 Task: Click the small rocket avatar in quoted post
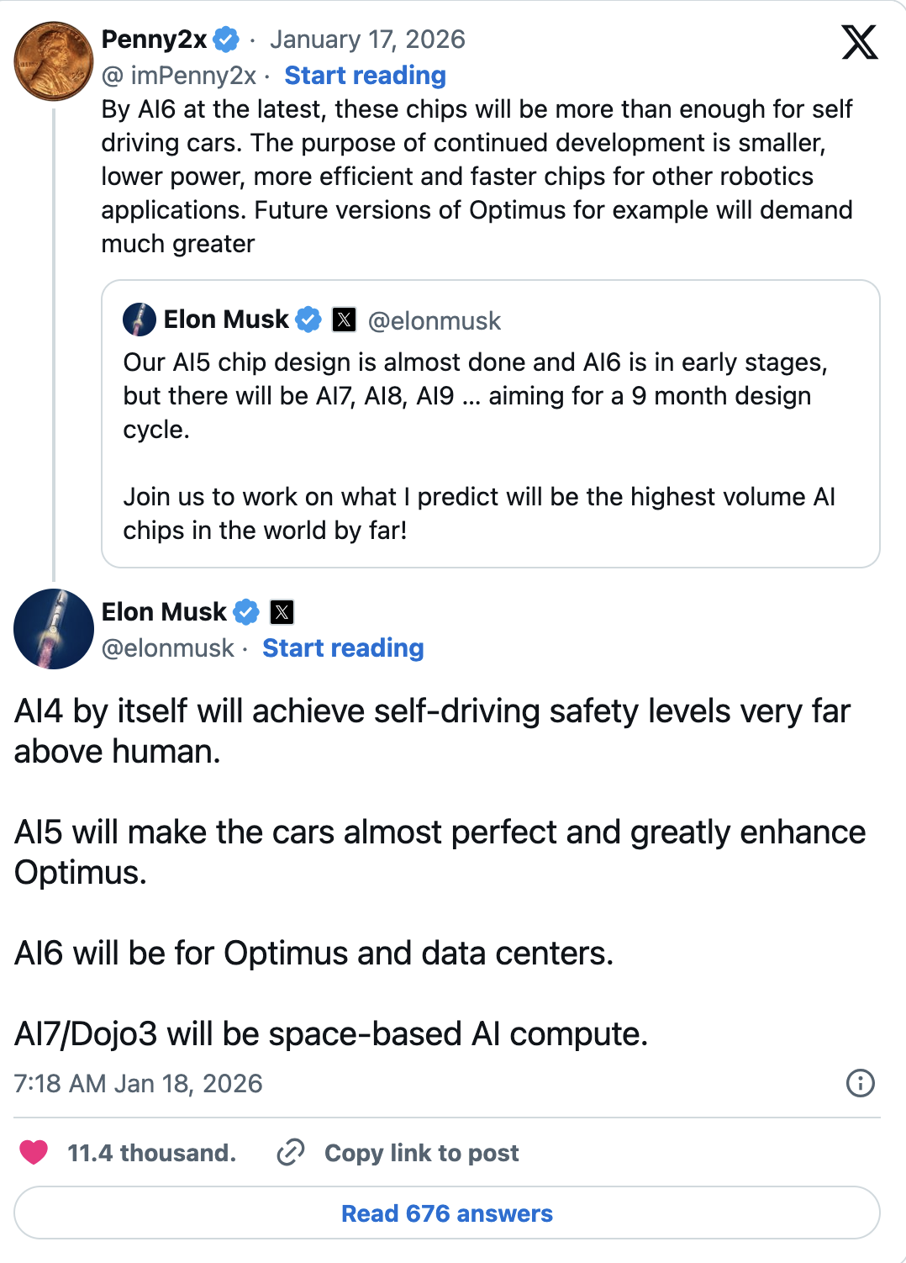click(140, 320)
